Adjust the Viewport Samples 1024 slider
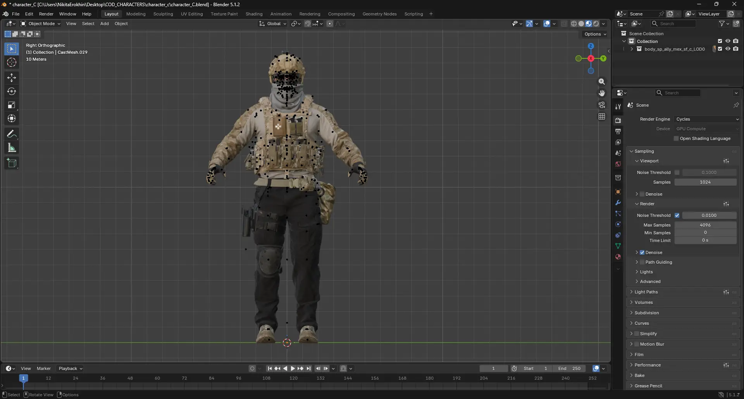 point(705,182)
